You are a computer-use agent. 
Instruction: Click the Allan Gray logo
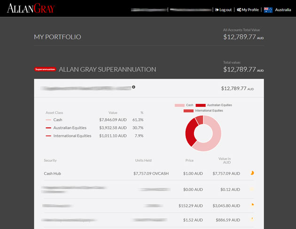click(x=31, y=8)
